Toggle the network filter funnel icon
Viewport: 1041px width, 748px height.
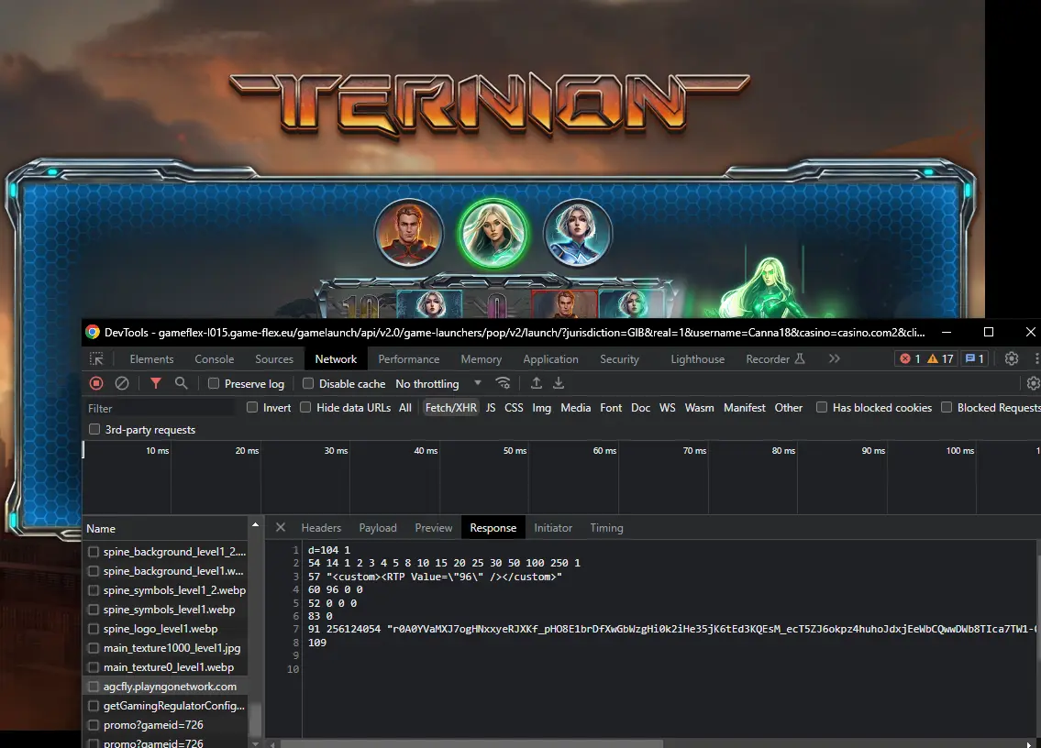point(155,383)
